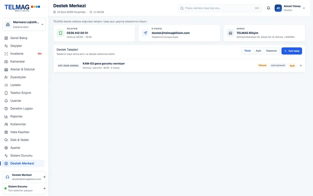Click the mail gitmedi status badge
313x196 pixels.
tap(278, 65)
